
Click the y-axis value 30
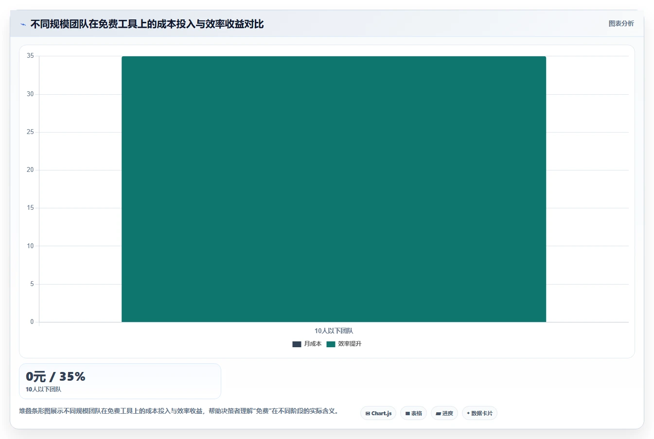coord(30,94)
